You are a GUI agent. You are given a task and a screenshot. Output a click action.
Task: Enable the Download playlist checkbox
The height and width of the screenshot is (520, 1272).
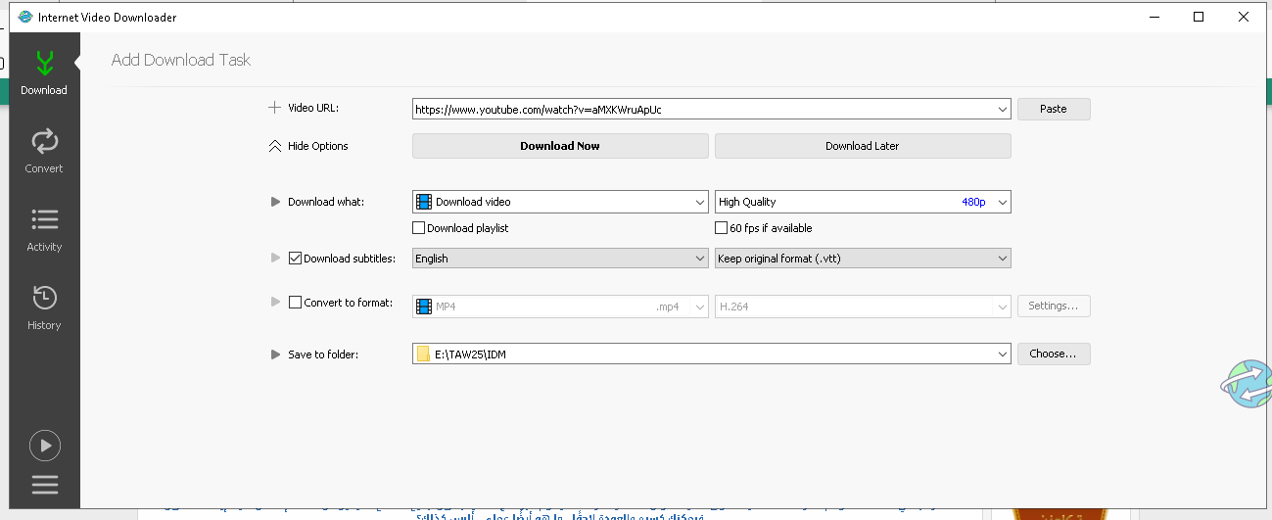[419, 228]
